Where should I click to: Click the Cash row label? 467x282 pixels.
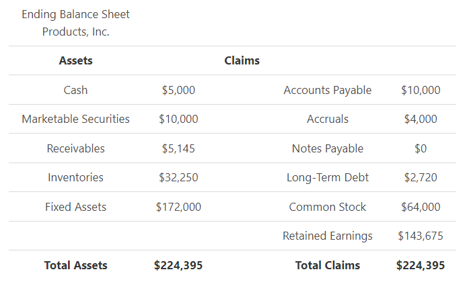click(75, 90)
